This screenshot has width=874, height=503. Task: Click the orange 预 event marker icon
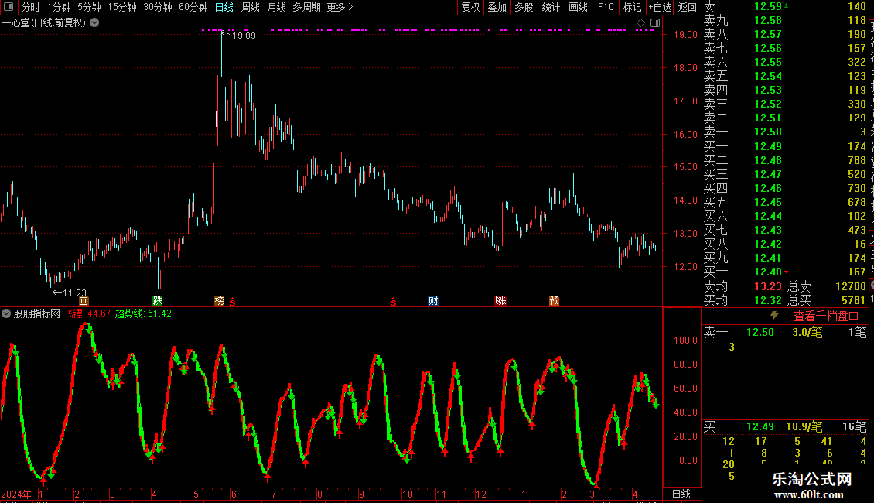click(x=554, y=300)
